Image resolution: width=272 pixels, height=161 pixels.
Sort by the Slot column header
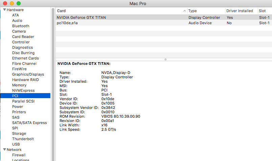point(262,11)
